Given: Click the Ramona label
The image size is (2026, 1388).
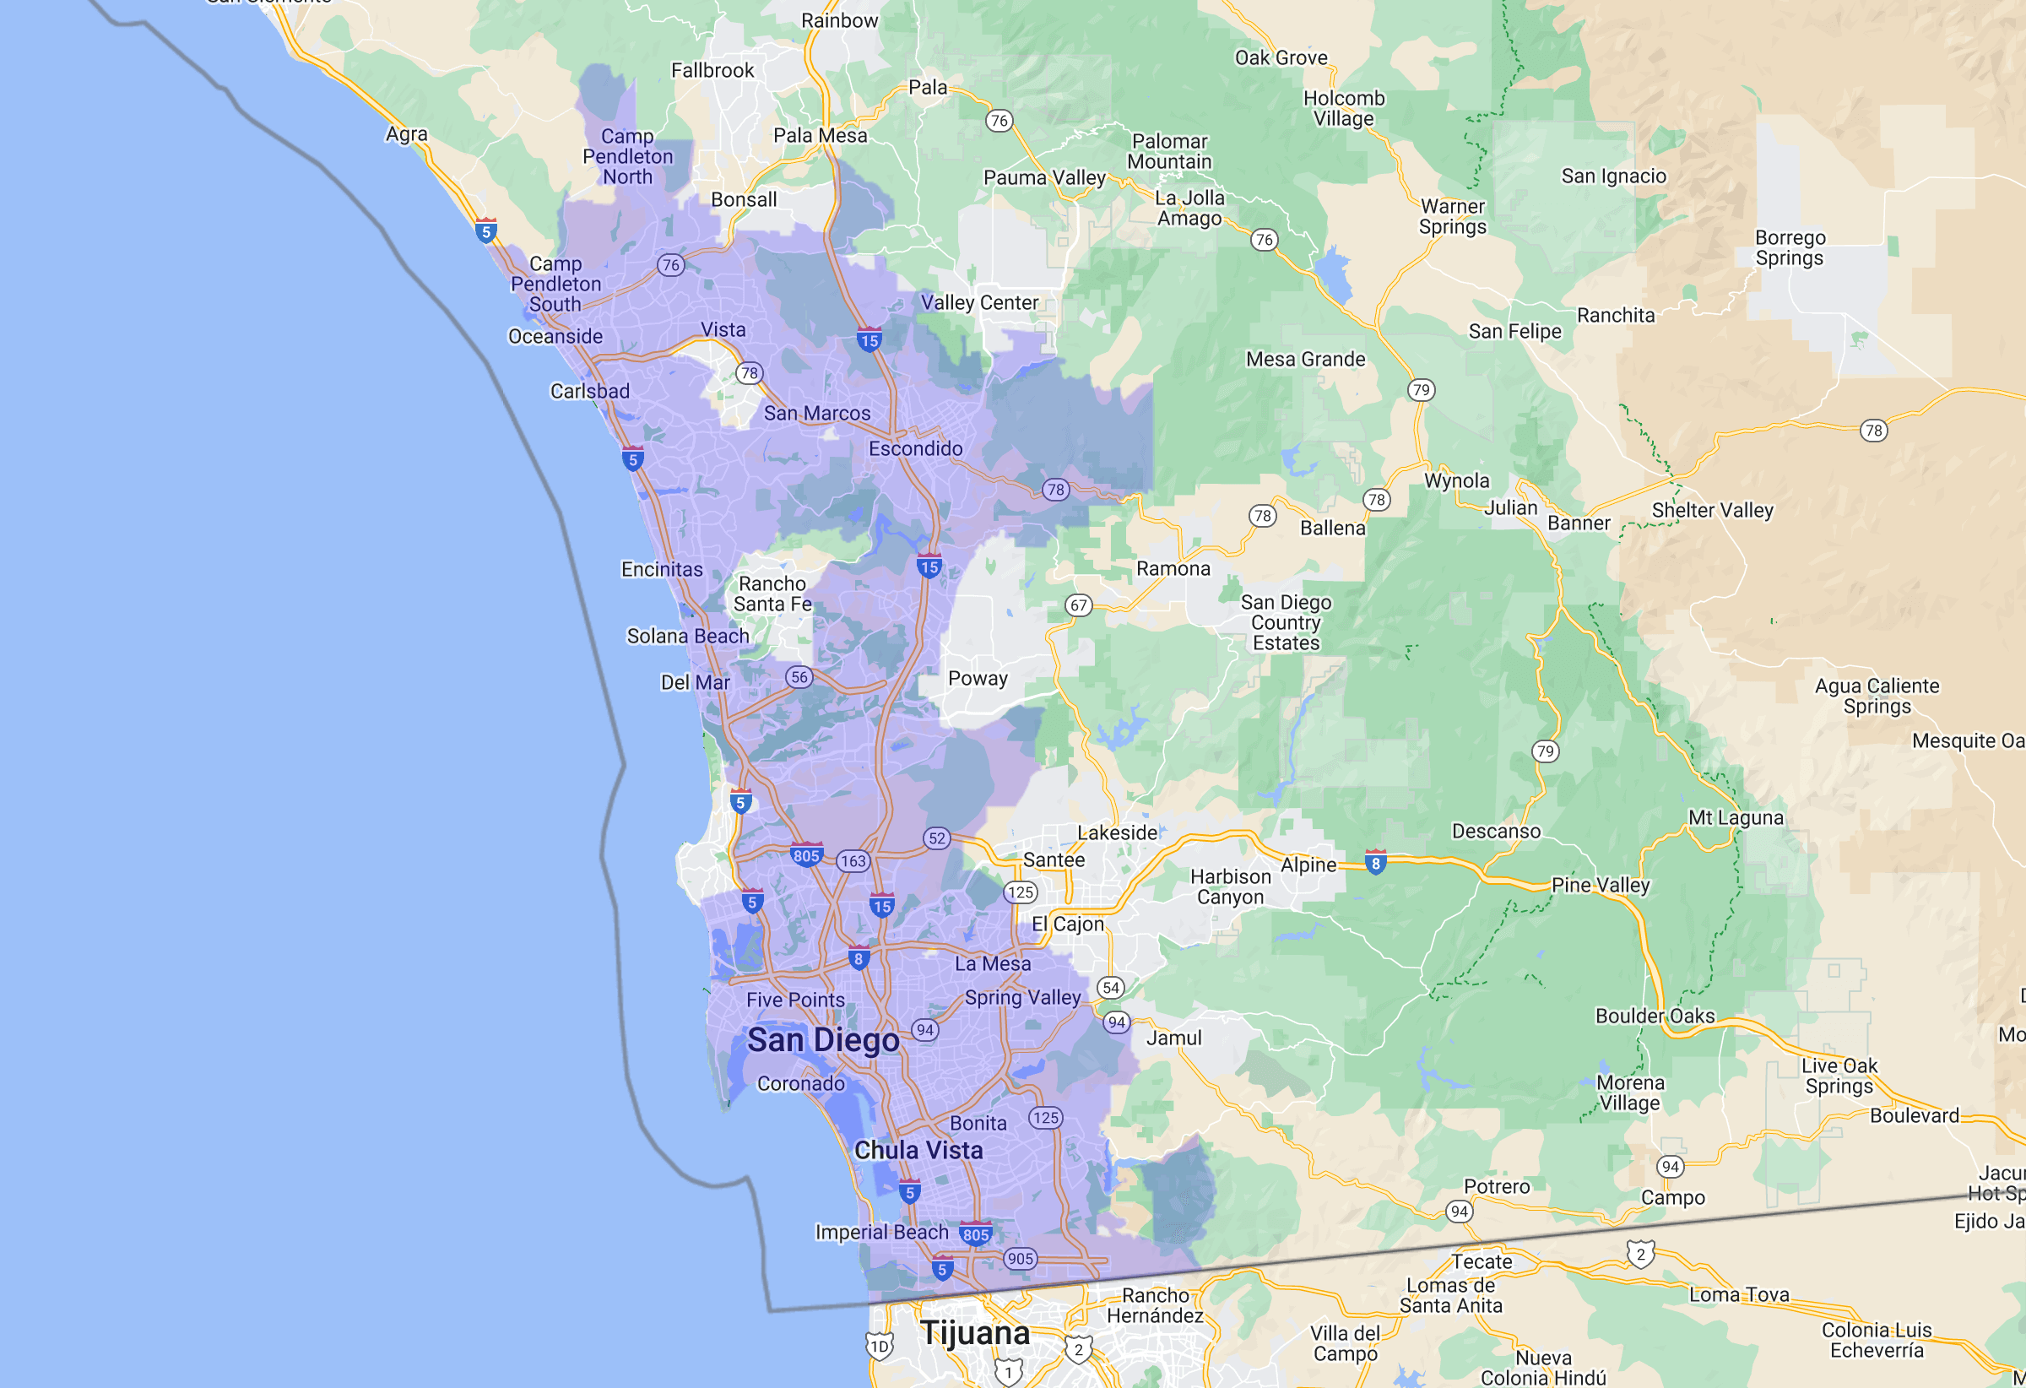Looking at the screenshot, I should tap(1173, 568).
